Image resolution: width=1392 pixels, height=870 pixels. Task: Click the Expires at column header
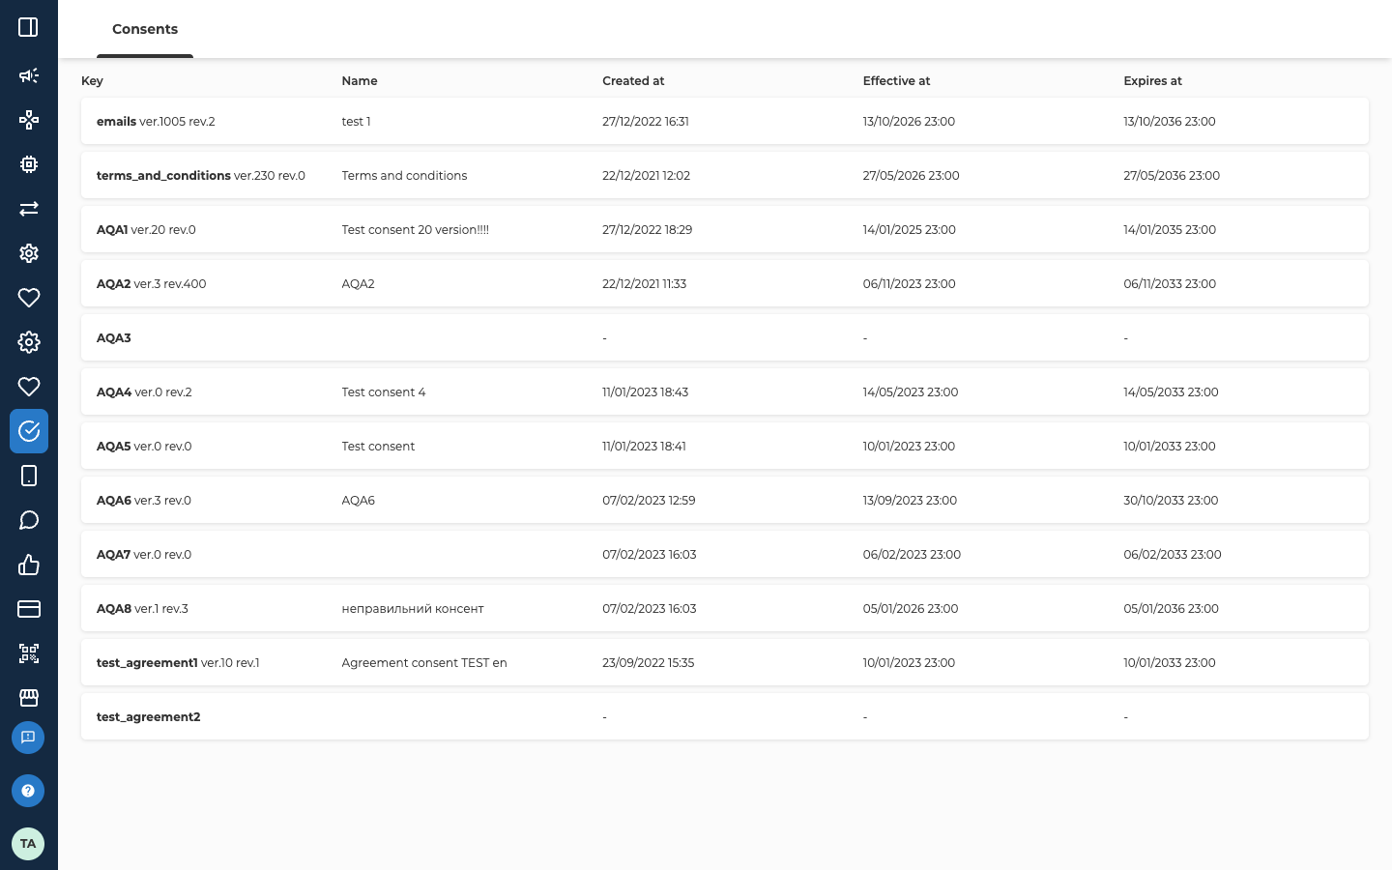(1152, 81)
